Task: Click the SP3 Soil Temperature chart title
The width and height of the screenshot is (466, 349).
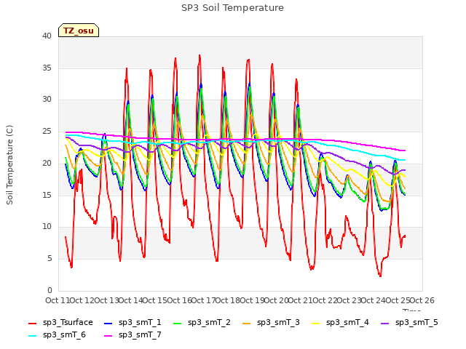Action: (x=232, y=8)
